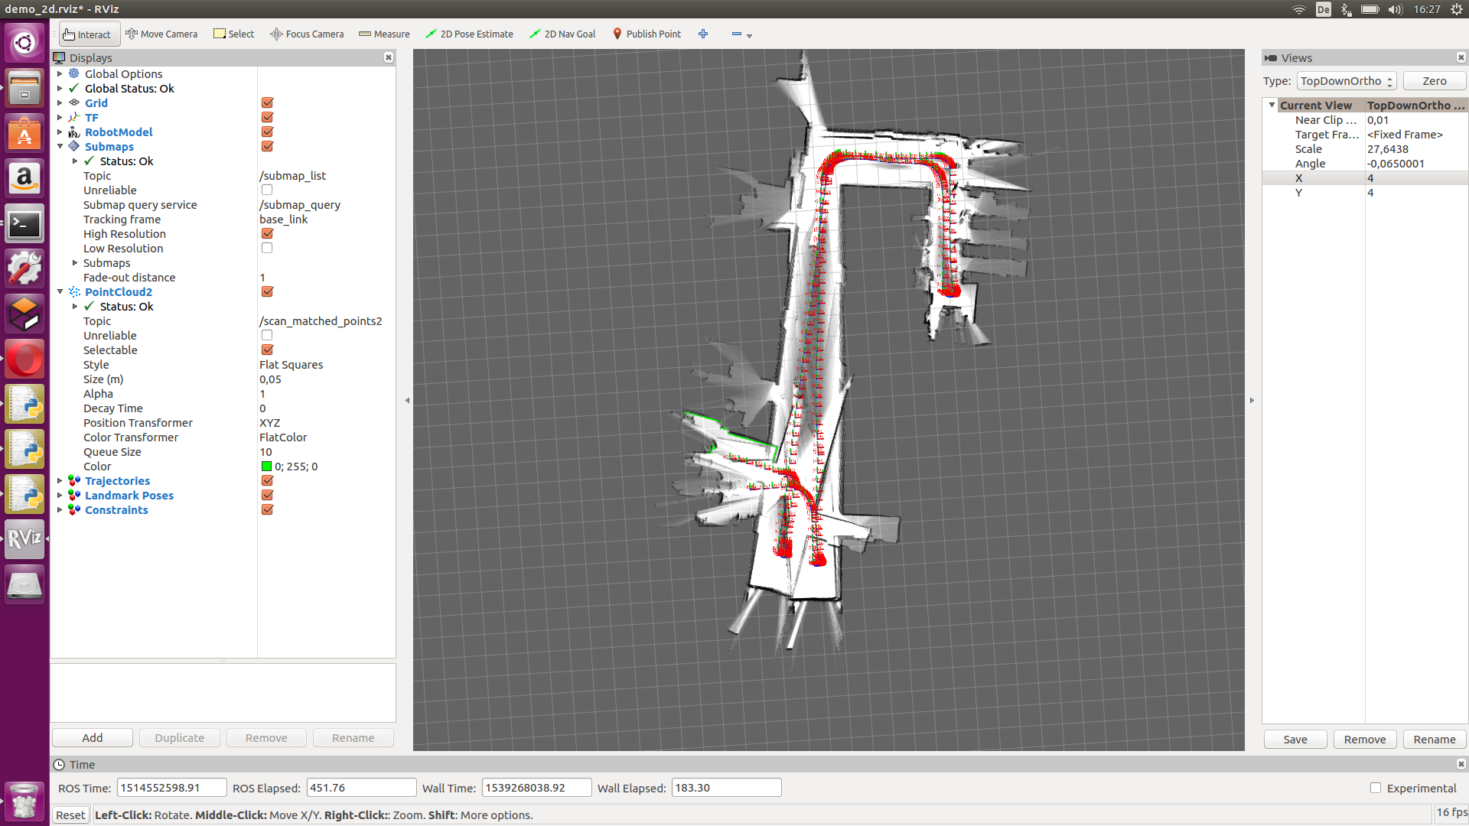Uncheck High Resolution for Submaps
This screenshot has height=826, width=1469.
pos(267,233)
